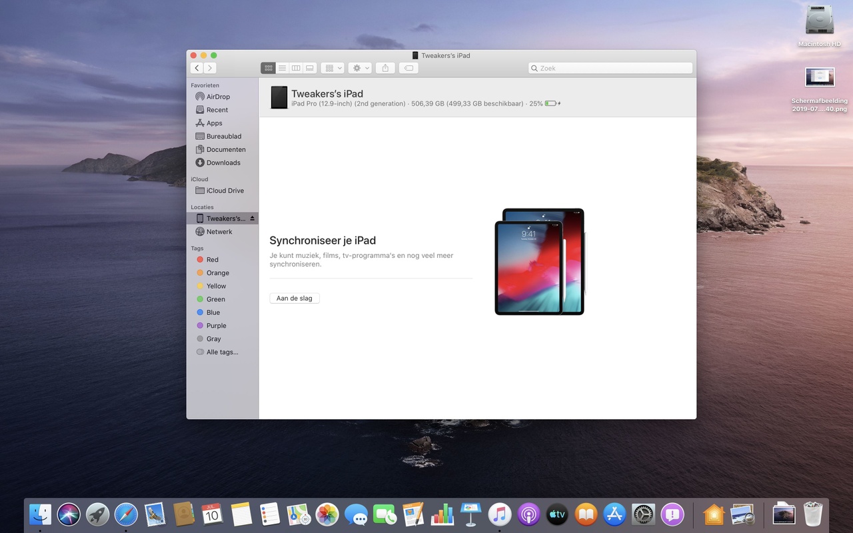Open Recent in the sidebar
The width and height of the screenshot is (853, 533).
tap(223, 110)
